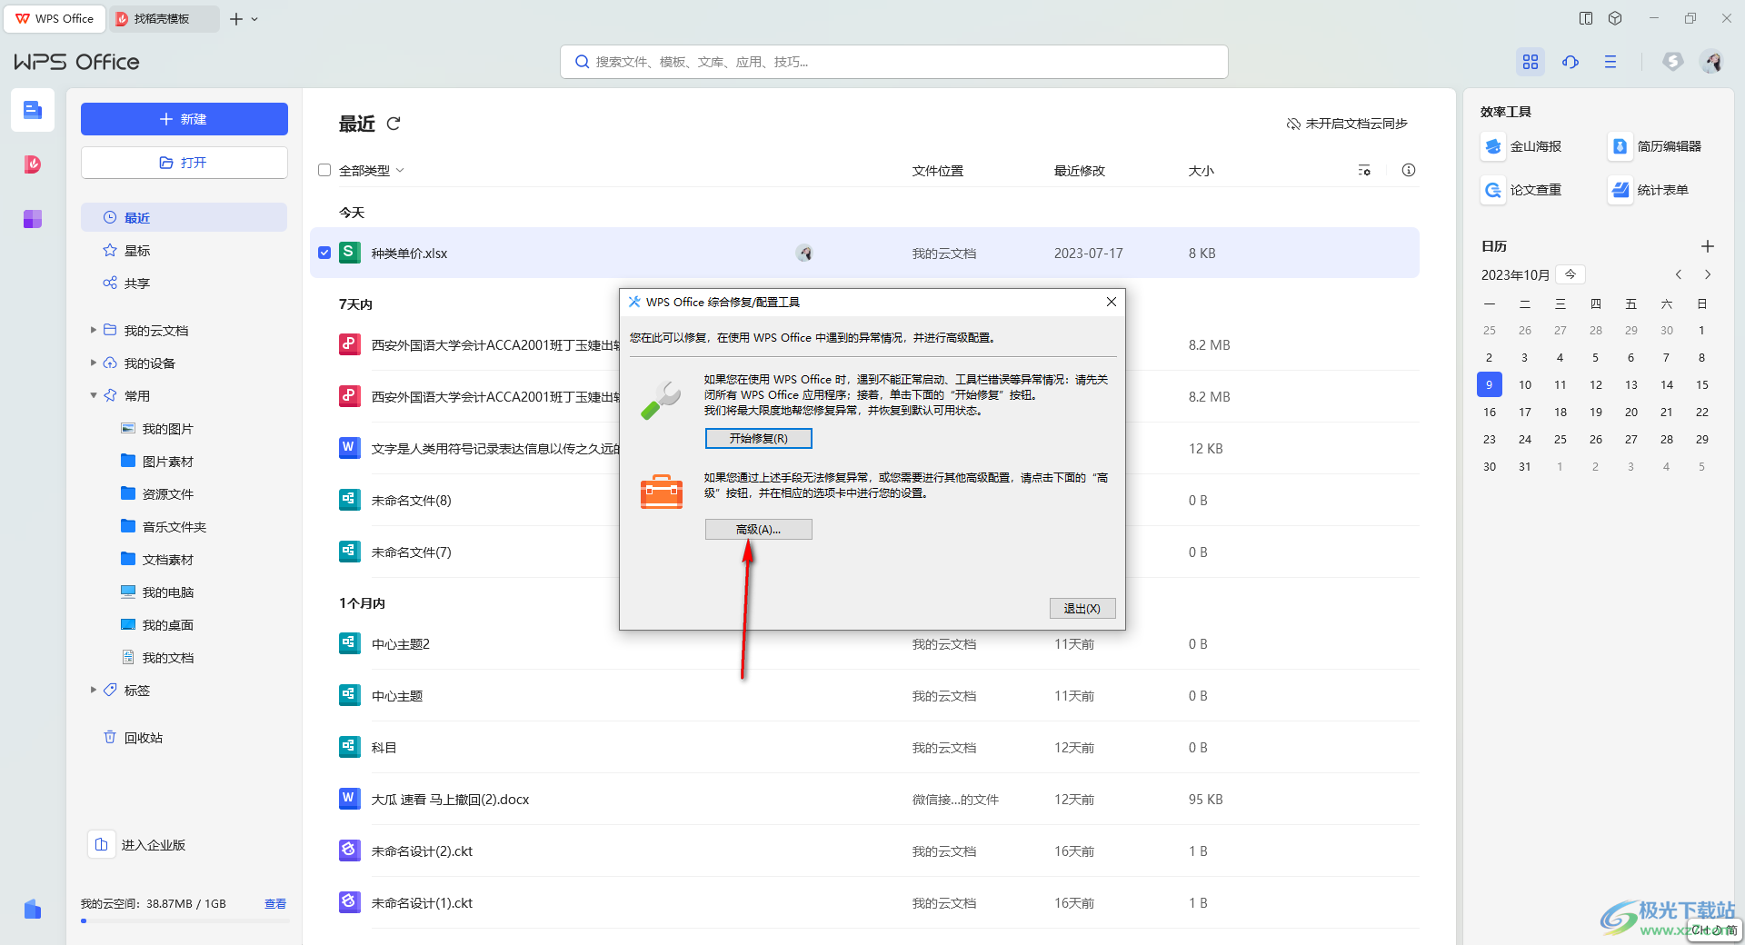Expand the 我的云文档 tree node
The width and height of the screenshot is (1745, 945).
click(x=93, y=330)
